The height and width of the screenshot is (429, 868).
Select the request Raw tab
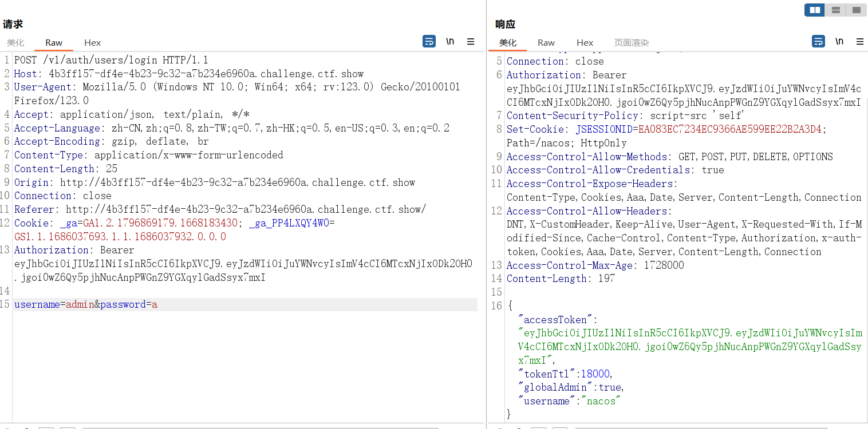click(x=54, y=42)
